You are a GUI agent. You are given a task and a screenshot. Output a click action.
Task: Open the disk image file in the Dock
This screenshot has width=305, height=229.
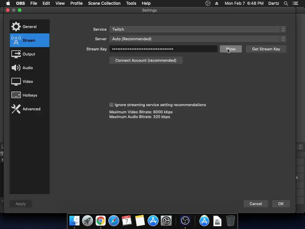coord(217,221)
